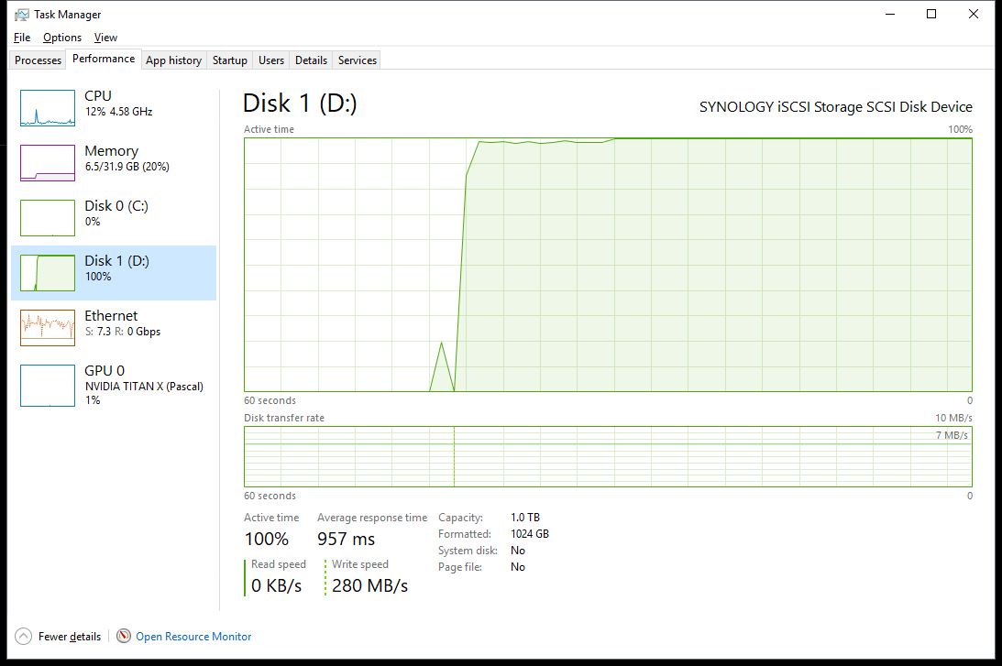Click the Disk 0 (C:) graph thumbnail

coord(48,218)
